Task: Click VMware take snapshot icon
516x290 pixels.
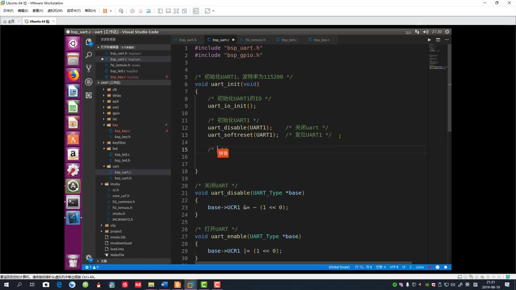Action: [x=132, y=11]
